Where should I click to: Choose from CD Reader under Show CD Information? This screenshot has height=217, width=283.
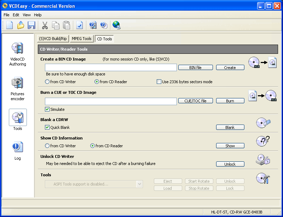click(x=92, y=146)
